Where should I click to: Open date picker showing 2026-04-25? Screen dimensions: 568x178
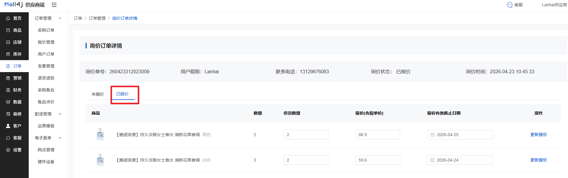(460, 135)
